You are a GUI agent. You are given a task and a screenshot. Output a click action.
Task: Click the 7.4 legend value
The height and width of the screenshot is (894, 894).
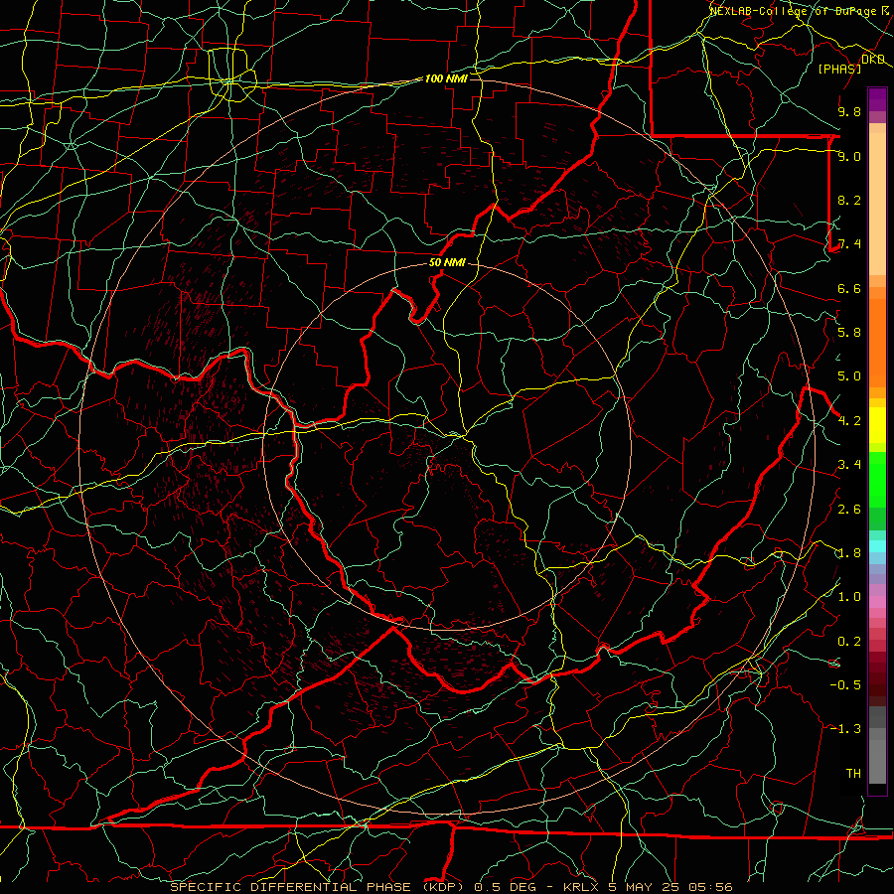849,244
